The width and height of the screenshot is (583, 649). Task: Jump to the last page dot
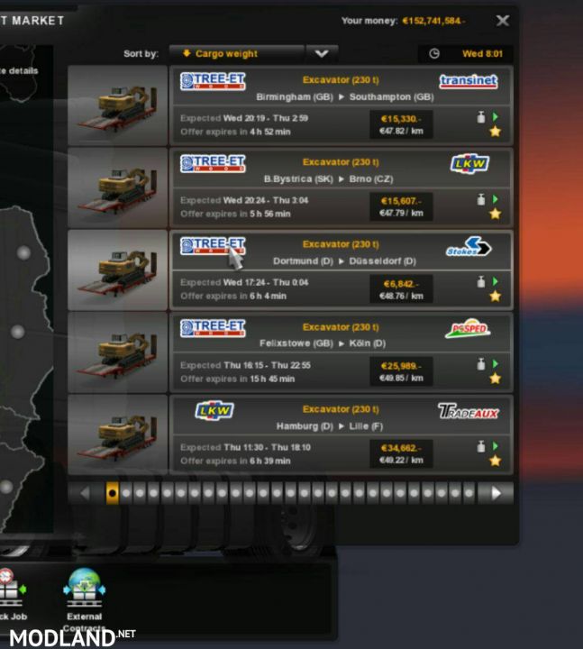[469, 493]
